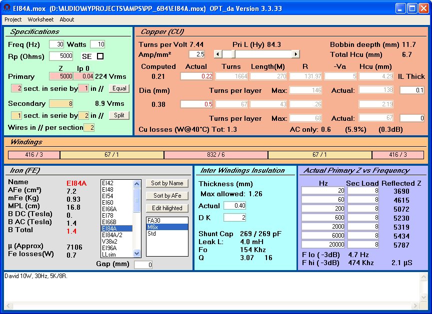Select EI66B in the core list
This screenshot has width=432, height=314.
pos(117,222)
